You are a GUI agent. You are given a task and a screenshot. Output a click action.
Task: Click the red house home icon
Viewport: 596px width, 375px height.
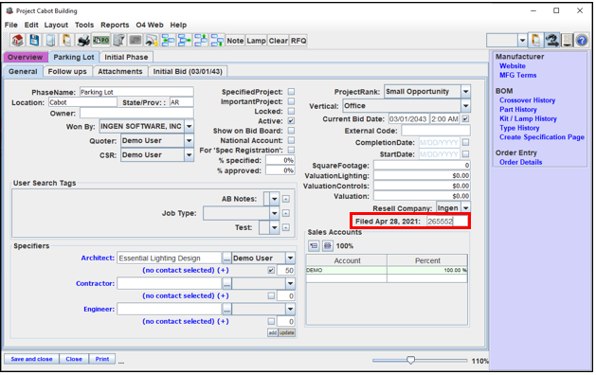pos(17,41)
